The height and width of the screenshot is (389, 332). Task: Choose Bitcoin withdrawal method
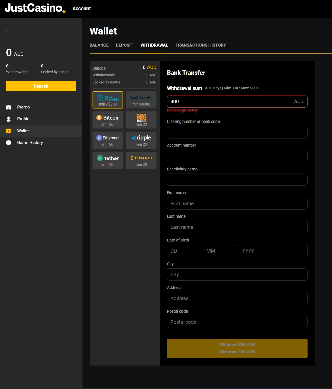[x=108, y=120]
